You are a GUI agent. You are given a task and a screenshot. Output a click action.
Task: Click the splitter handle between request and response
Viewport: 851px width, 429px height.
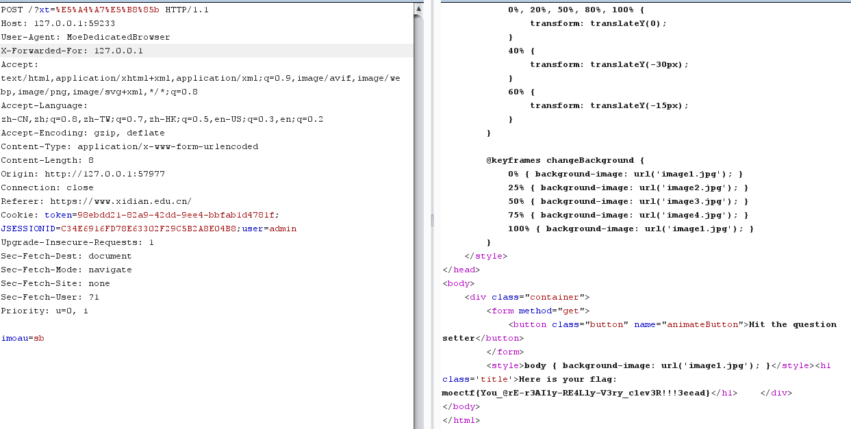431,219
